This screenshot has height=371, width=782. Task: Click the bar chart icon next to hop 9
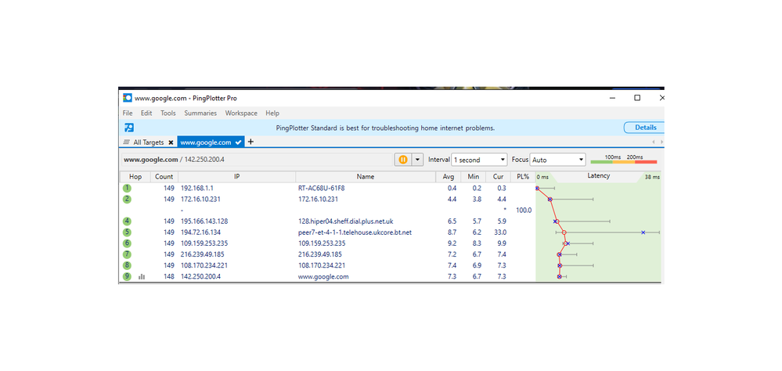[142, 276]
